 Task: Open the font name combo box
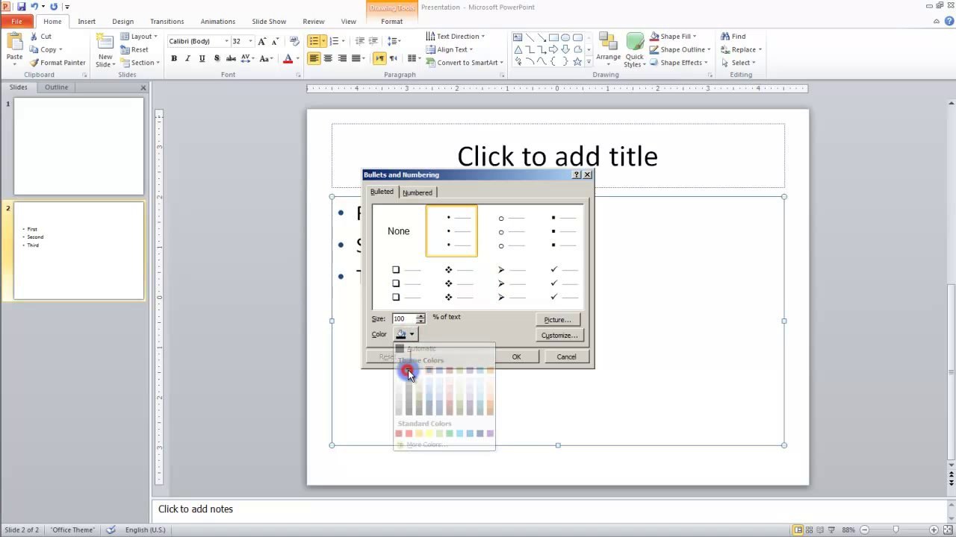pyautogui.click(x=198, y=41)
